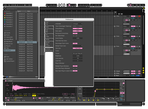The height and width of the screenshot is (109, 148).
Task: Adjust the Color Intensity slider
Action: click(x=78, y=58)
